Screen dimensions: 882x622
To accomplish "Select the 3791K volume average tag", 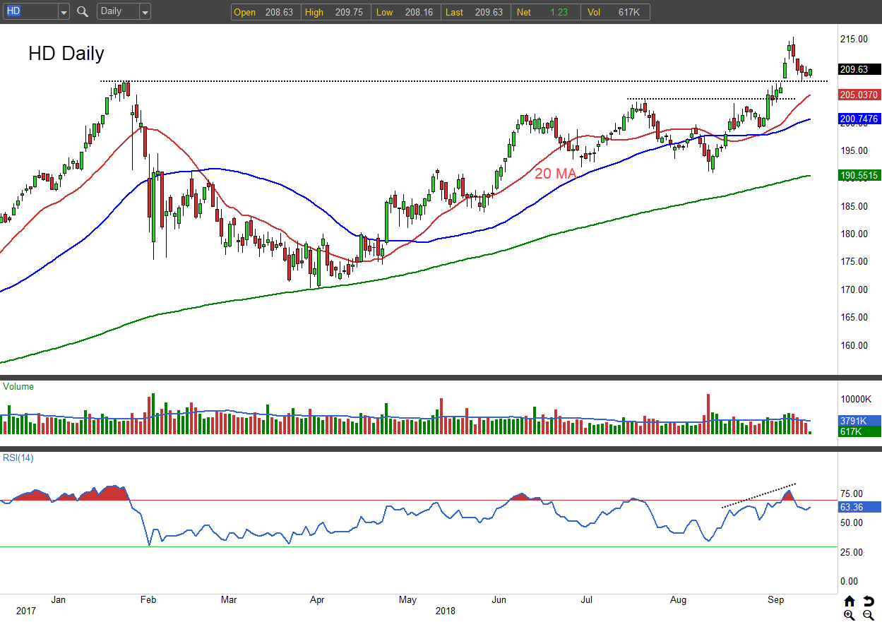I will (x=859, y=421).
